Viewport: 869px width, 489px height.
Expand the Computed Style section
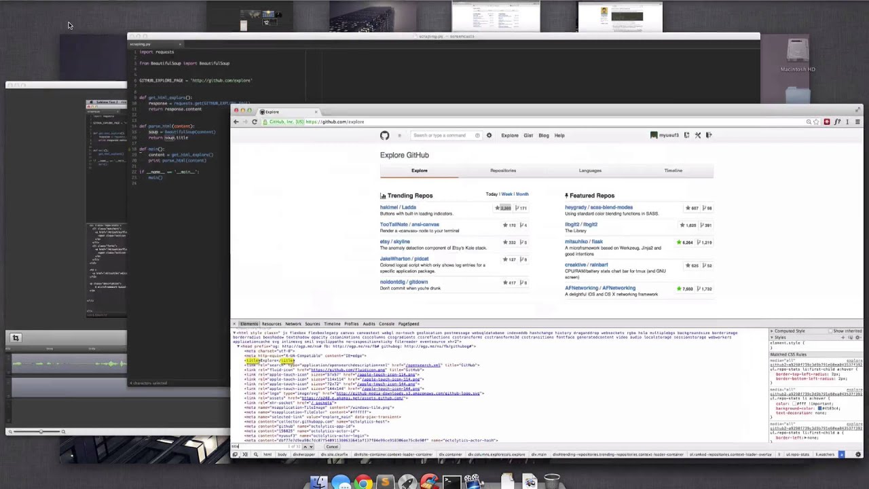click(x=772, y=331)
